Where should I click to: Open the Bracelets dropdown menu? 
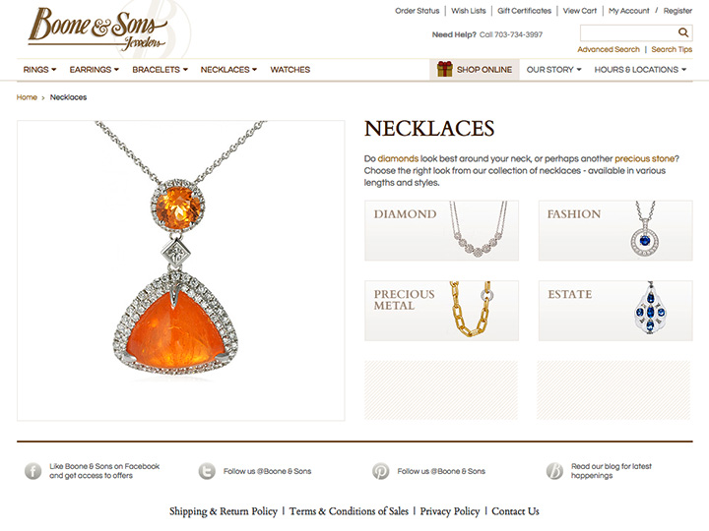pyautogui.click(x=161, y=70)
